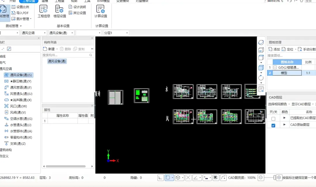Expand 图片管理 dropdown arrow

31,19
